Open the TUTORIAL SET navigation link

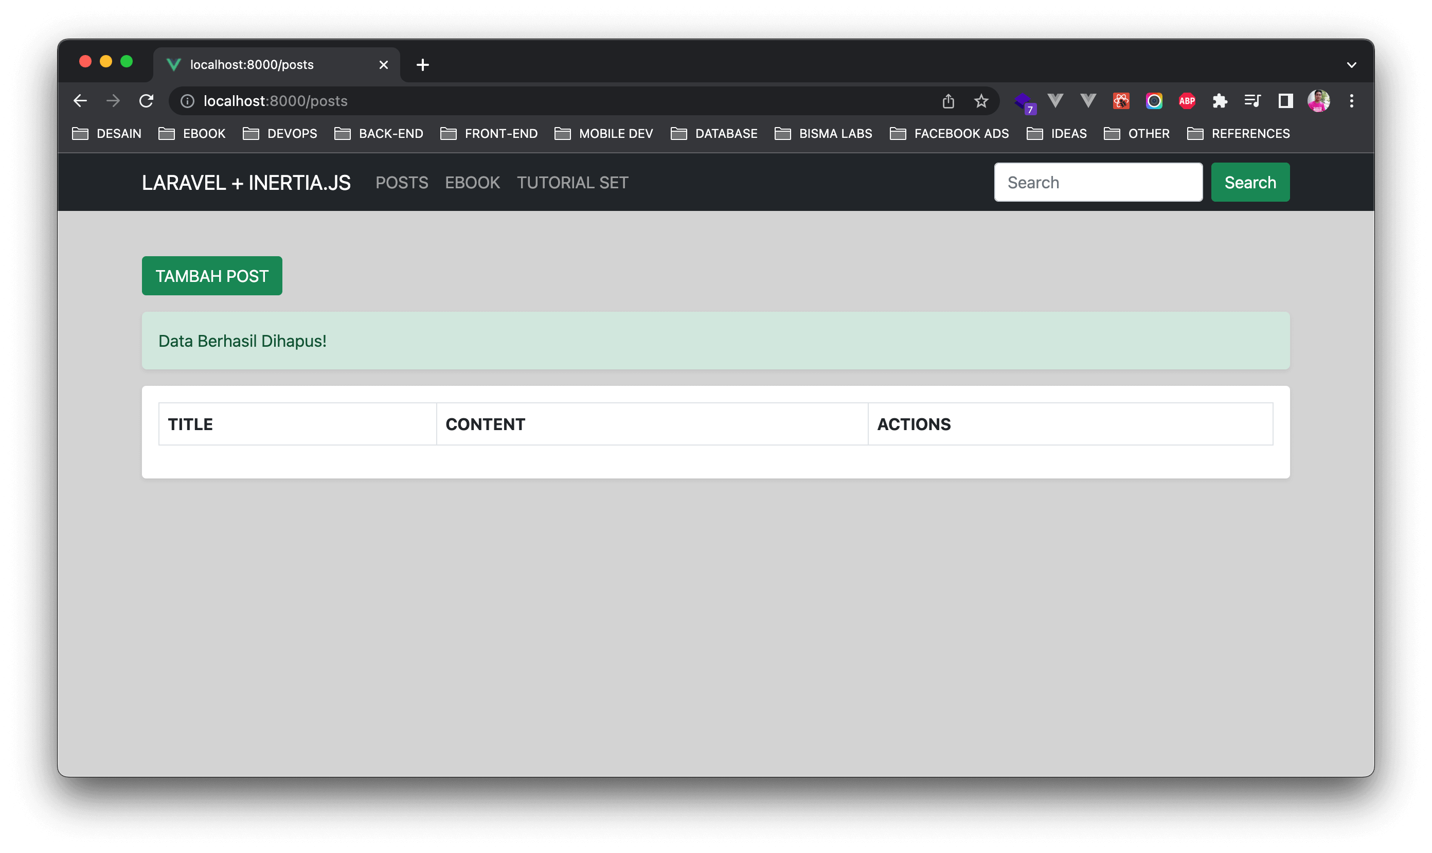click(572, 182)
